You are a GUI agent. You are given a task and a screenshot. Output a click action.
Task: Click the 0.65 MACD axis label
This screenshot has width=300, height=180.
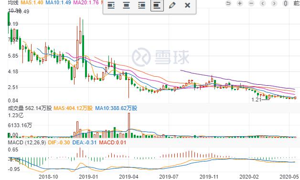pyautogui.click(x=13, y=150)
